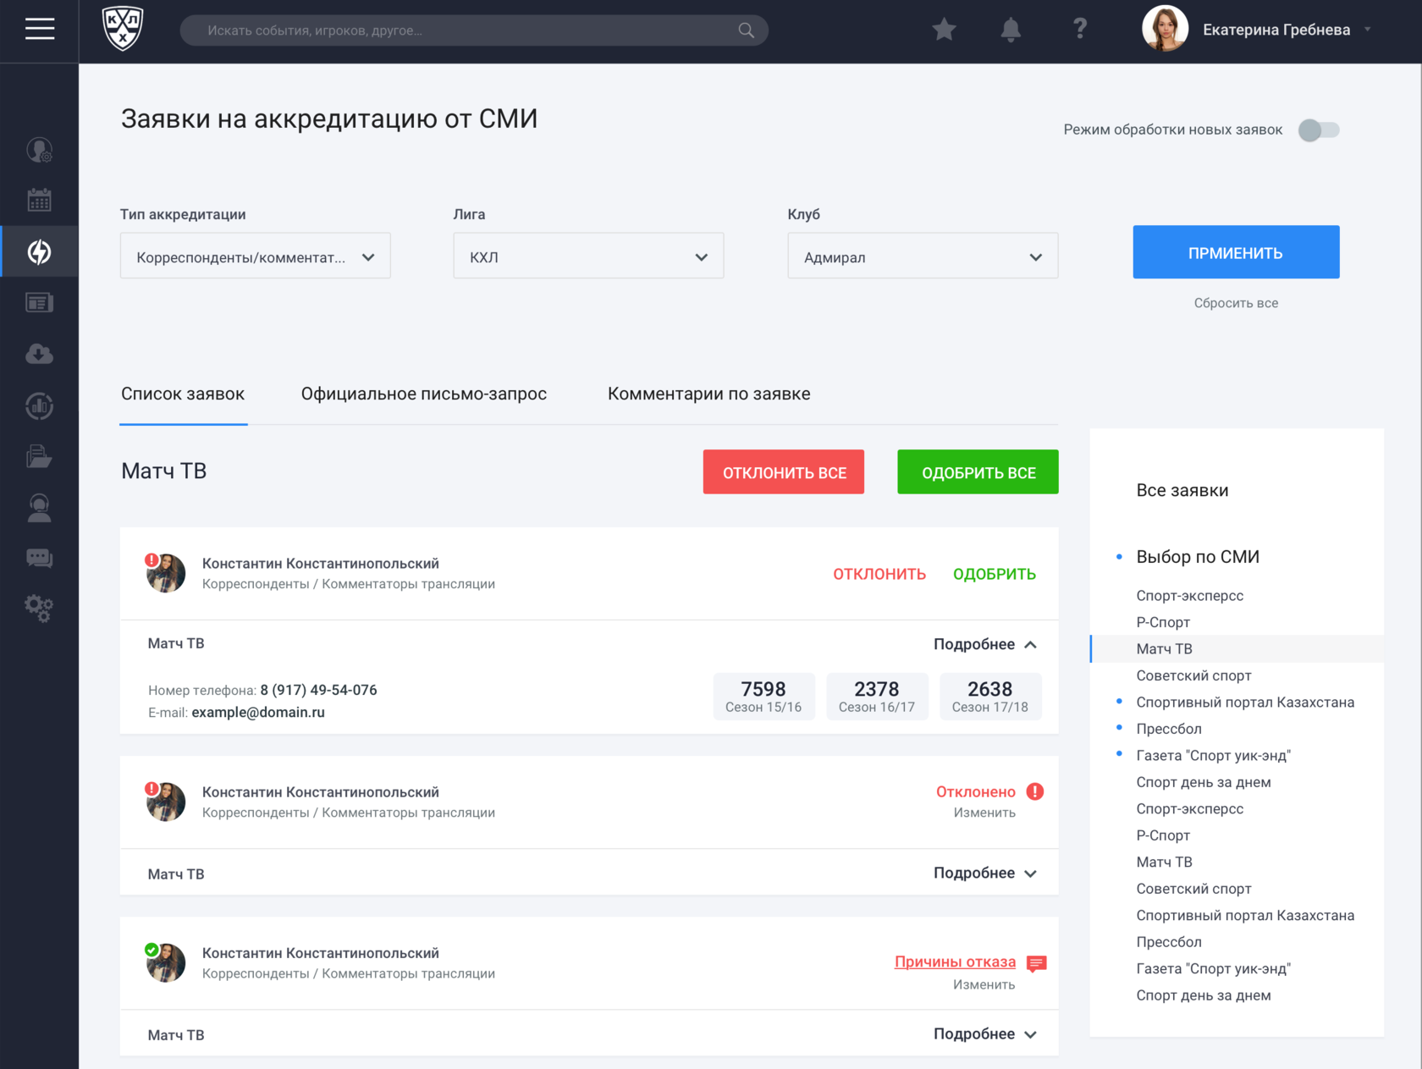Switch to Официальное письмо-запрос tab

click(423, 394)
